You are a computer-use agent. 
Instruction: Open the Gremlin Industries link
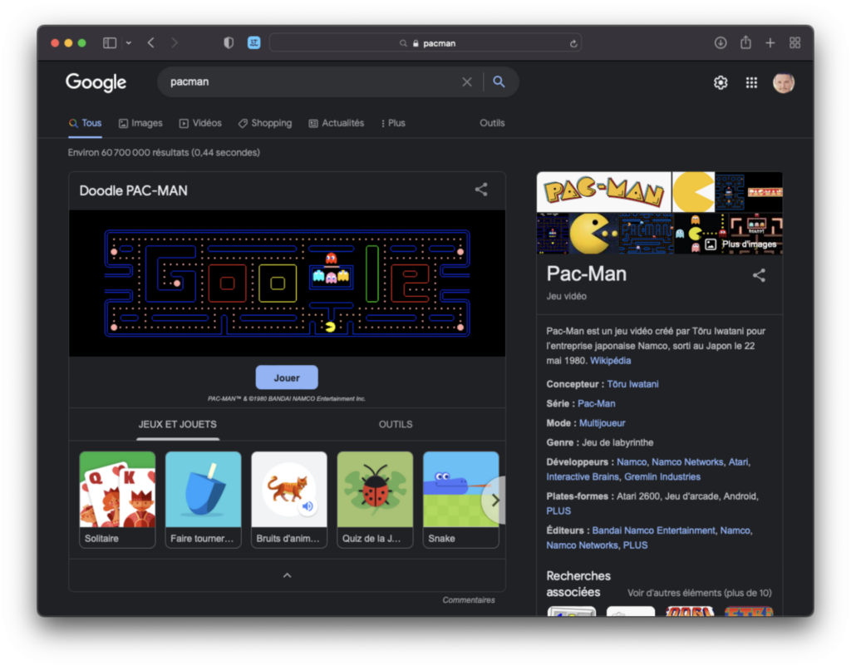coord(662,476)
